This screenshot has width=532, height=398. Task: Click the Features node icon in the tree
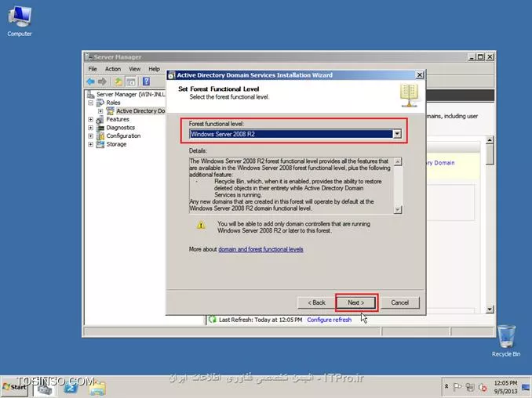tap(100, 119)
